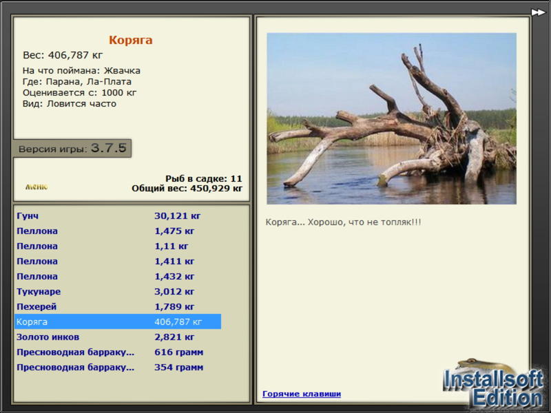This screenshot has width=551, height=413.
Task: Select the Пеллона 1,11 кг entry
Action: point(118,246)
